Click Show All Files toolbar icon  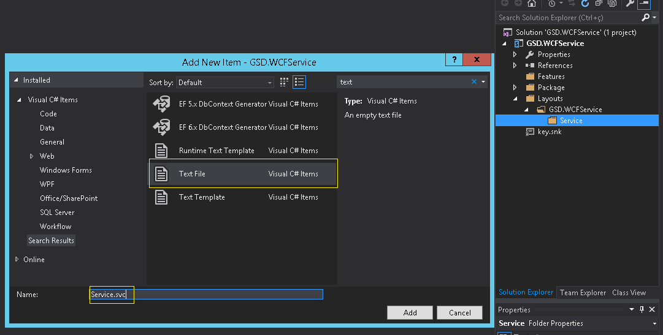(611, 4)
